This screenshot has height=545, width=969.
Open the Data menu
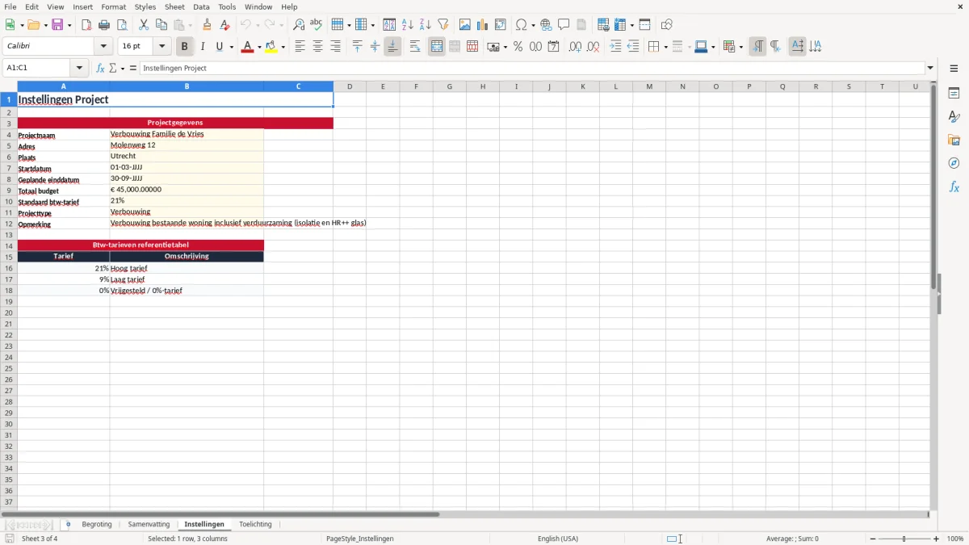click(201, 6)
